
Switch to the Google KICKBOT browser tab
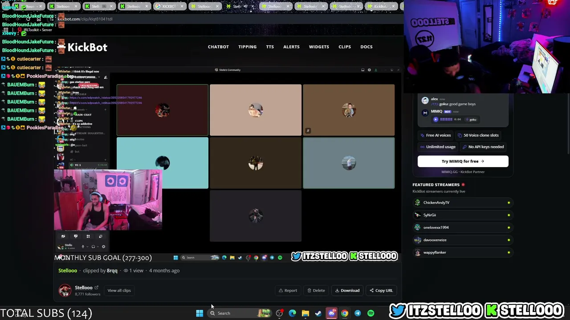(x=170, y=6)
